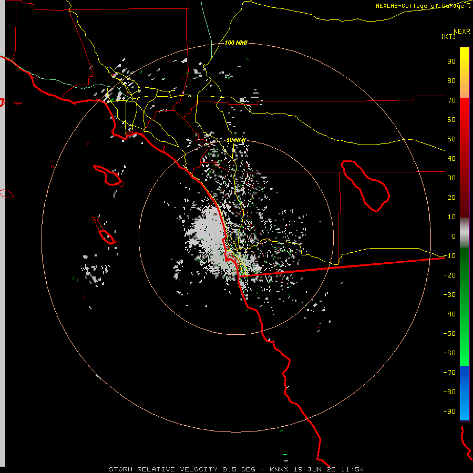Click the 11:54 timestamp in the caption
The image size is (473, 473).
click(x=352, y=469)
